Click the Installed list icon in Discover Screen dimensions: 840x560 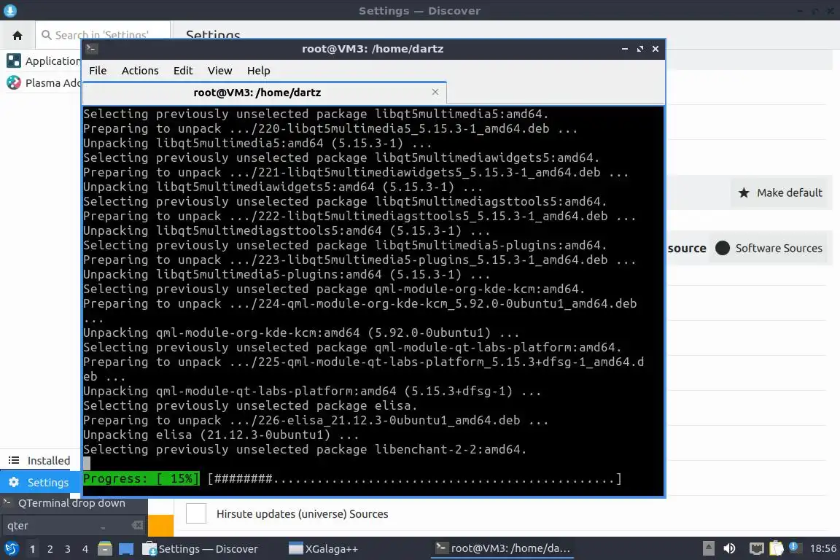[x=14, y=460]
